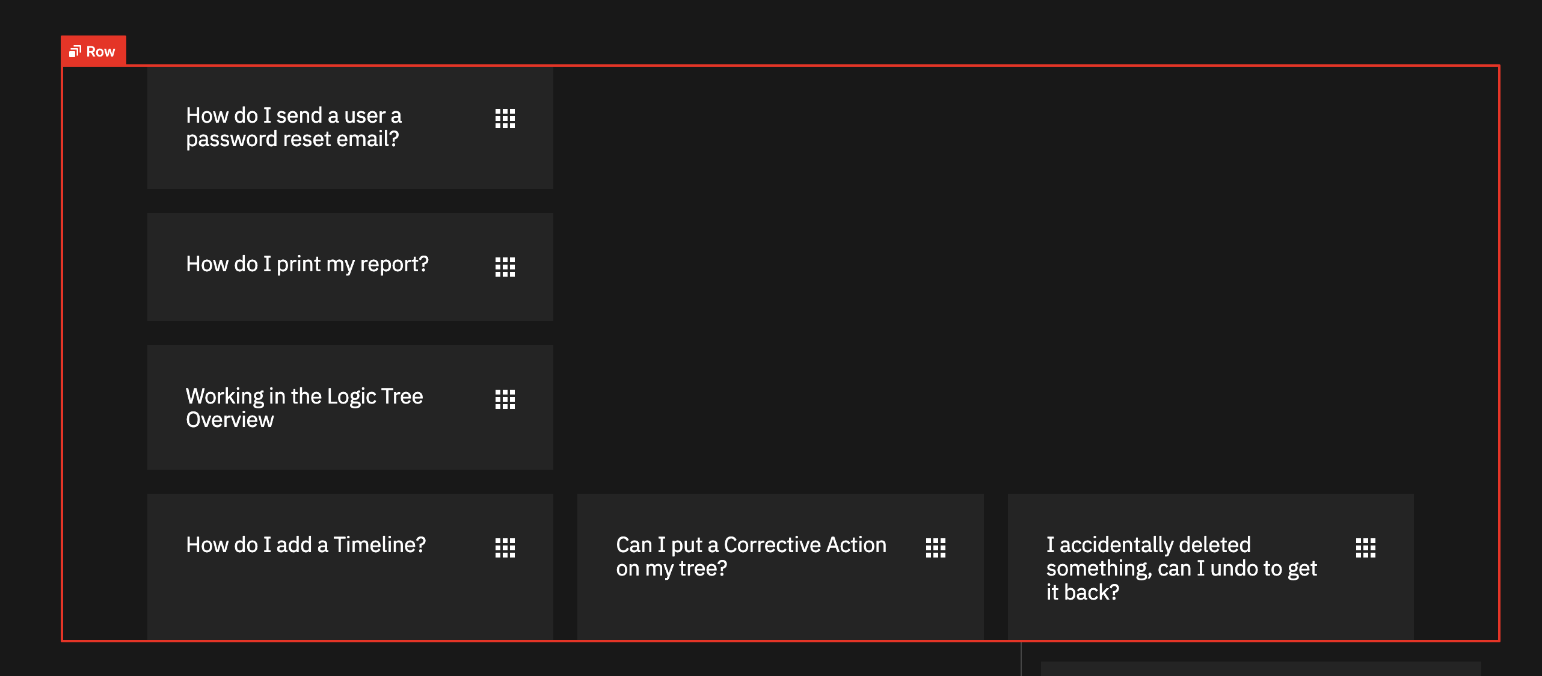This screenshot has width=1542, height=676.
Task: Open grid icon on Logic Tree Overview card
Action: 505,399
